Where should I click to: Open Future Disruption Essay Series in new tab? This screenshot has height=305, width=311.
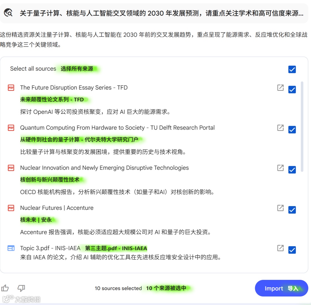coord(280,88)
